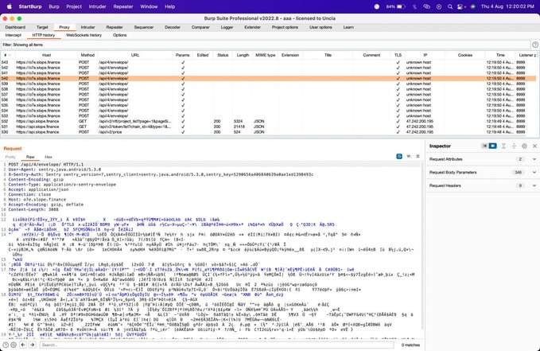Close the Inspector panel with the X
Viewport: 540px width, 351px height.
coord(534,146)
